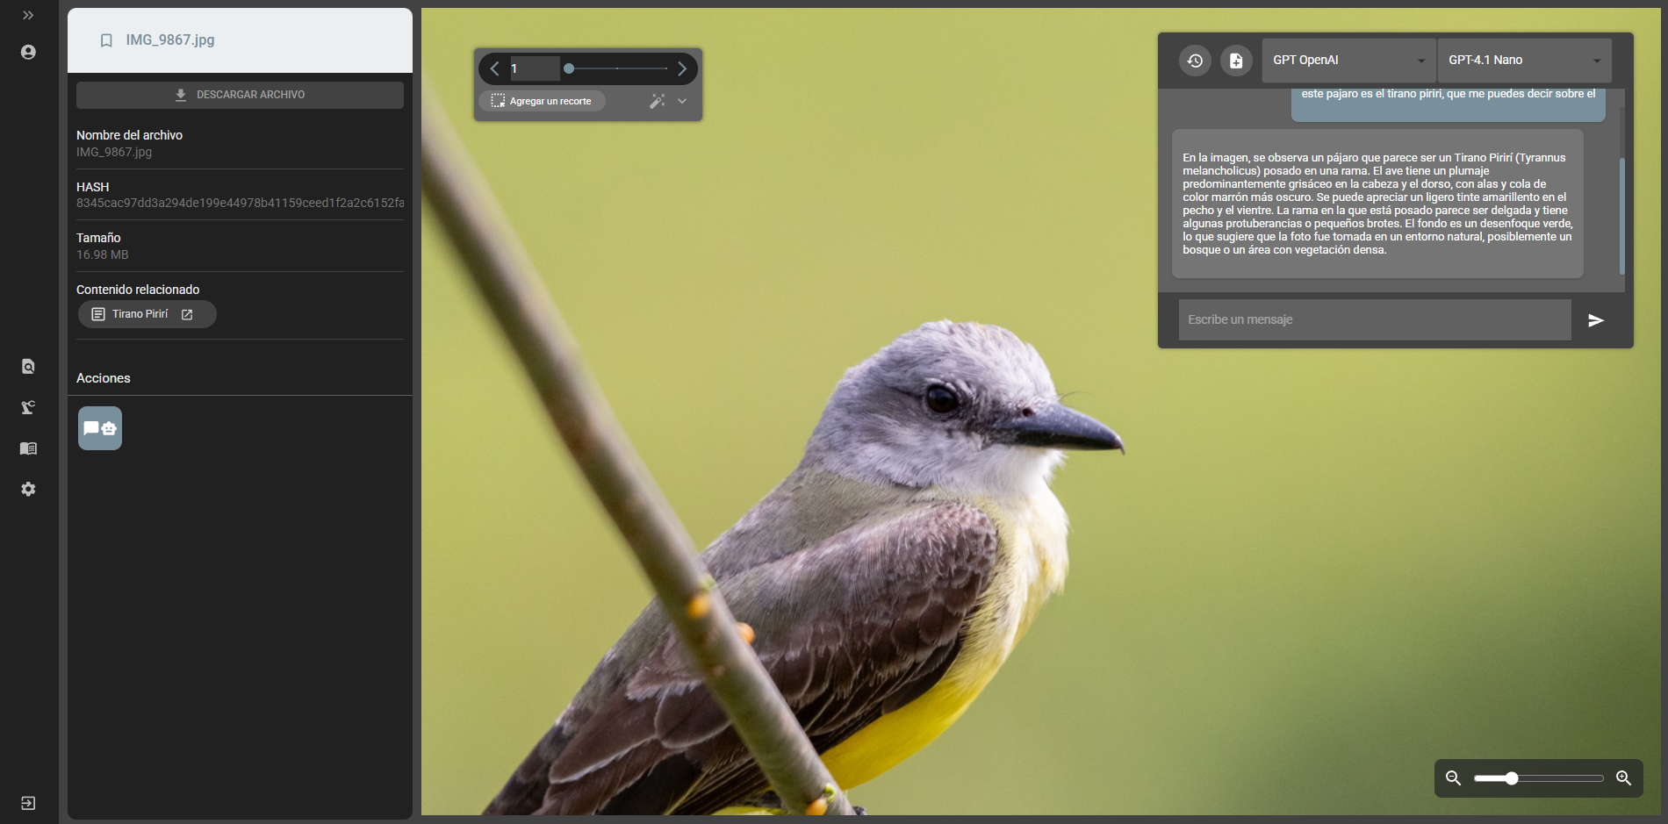Click the DESCARGAR ARCHIVO button
The image size is (1668, 824).
pos(240,95)
